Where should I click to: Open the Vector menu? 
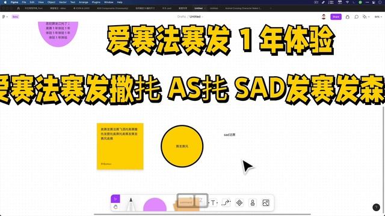click(x=63, y=2)
